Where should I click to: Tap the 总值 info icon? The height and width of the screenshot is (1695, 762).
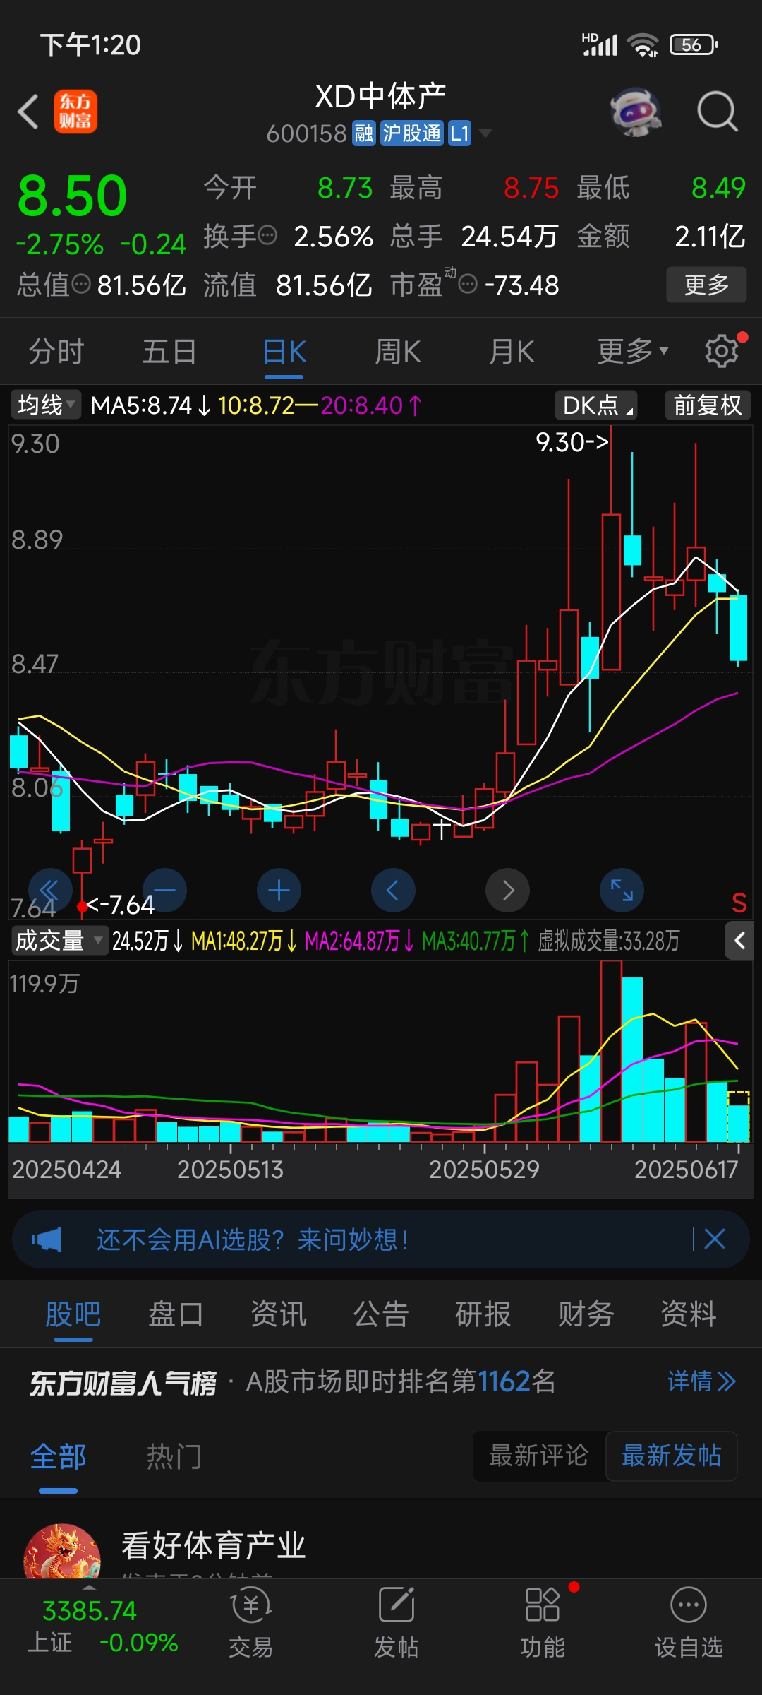coord(82,284)
